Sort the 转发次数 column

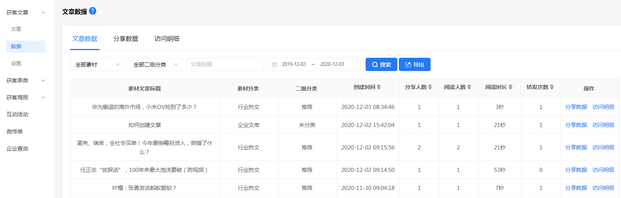click(x=552, y=87)
